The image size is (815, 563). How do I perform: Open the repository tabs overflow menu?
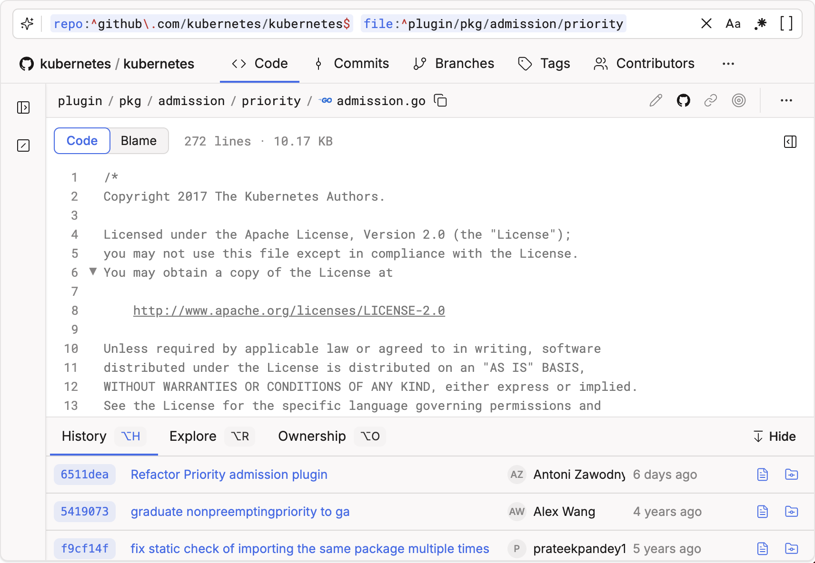point(728,64)
